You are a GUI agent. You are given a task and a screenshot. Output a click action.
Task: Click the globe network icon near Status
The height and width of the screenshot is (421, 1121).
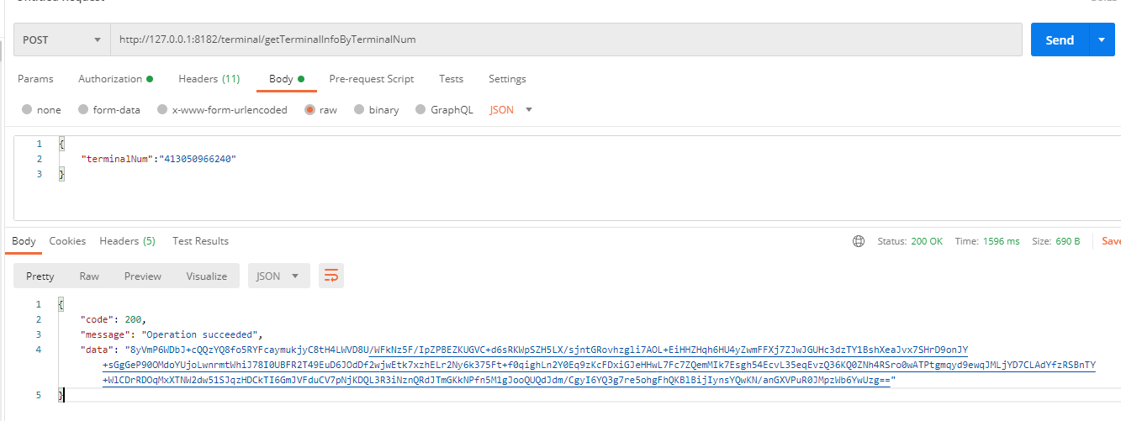point(859,241)
